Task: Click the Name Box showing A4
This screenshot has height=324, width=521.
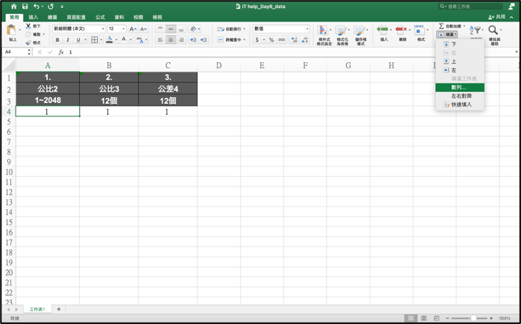Action: pyautogui.click(x=16, y=52)
